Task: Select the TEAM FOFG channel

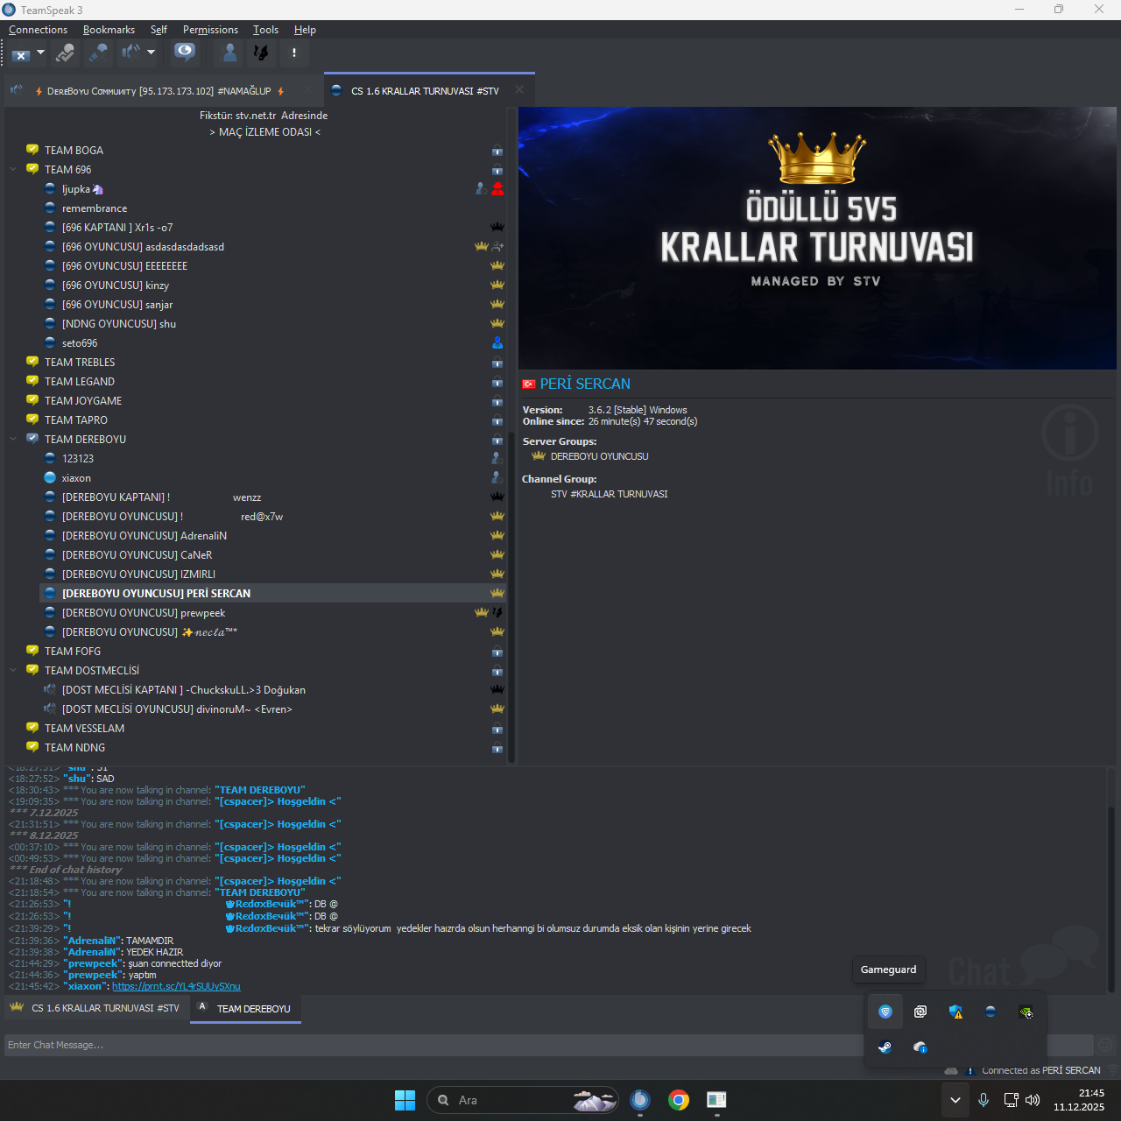Action: 73,652
